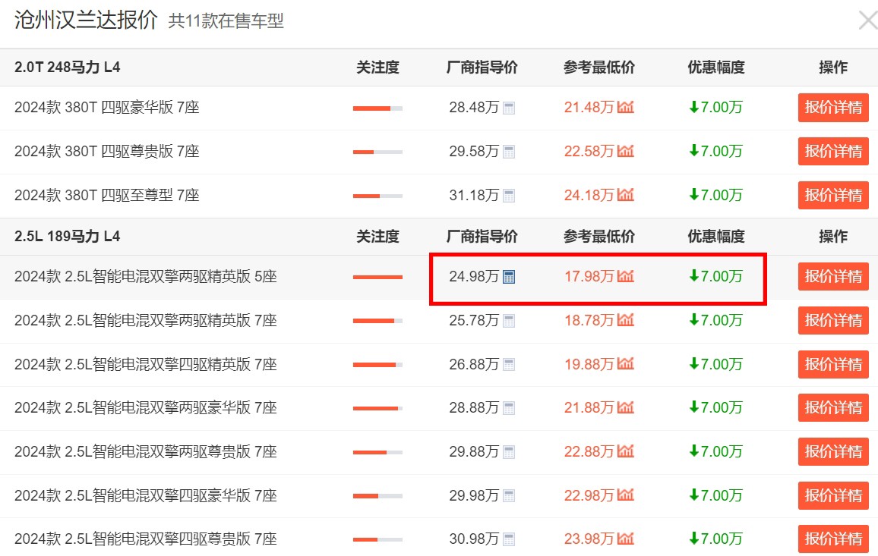This screenshot has height=556, width=878.
Task: Open calculator icon next to 29.88万
Action: click(508, 452)
